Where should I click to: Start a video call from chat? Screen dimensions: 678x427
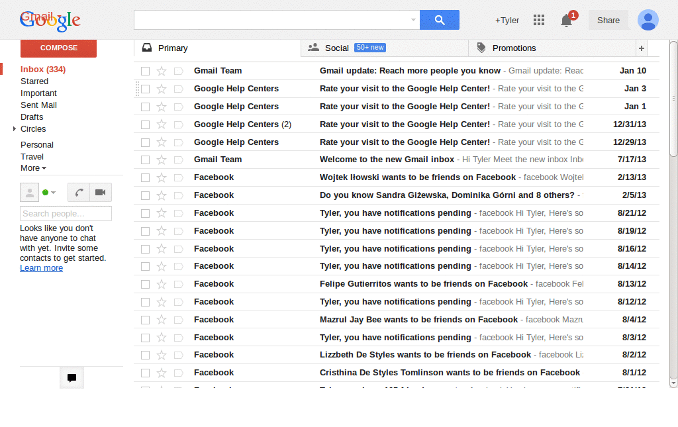(101, 193)
